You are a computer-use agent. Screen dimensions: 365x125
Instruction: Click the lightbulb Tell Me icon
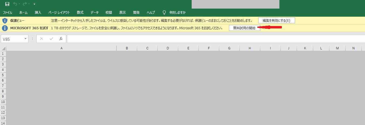(164, 13)
